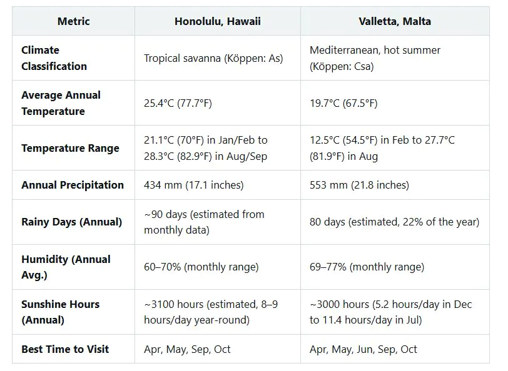Click the 553 mm (21.8 inches) cell
This screenshot has width=508, height=371.
coord(359,185)
